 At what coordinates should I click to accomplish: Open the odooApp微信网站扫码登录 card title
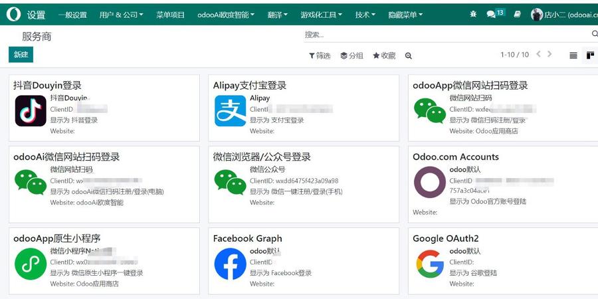coord(470,86)
